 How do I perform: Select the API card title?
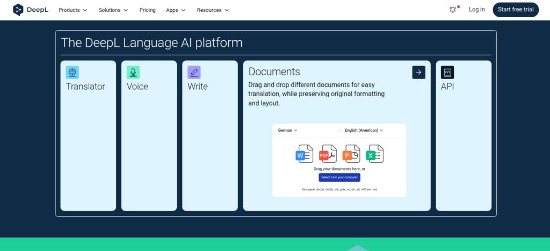[447, 87]
